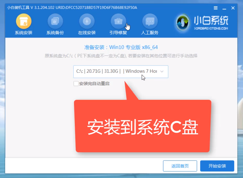243x178 pixels.
Task: Click the chat bubble icon above 人工服务
Action: 150,21
